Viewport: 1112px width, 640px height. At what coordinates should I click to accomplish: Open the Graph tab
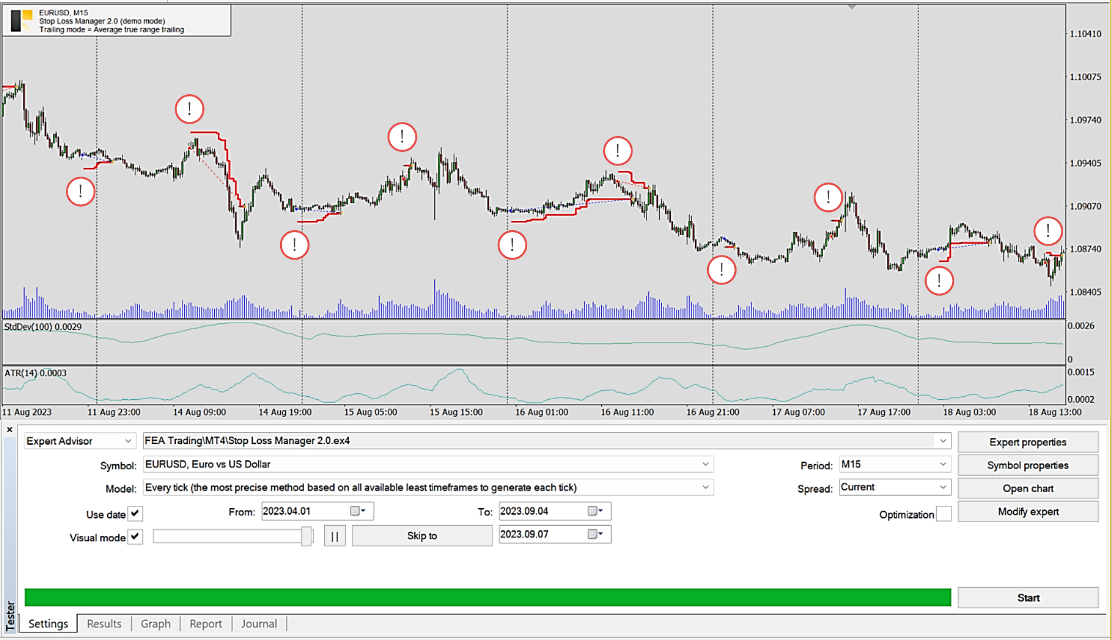(155, 624)
